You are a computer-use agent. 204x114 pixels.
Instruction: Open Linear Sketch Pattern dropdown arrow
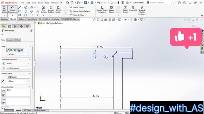(x=94, y=11)
